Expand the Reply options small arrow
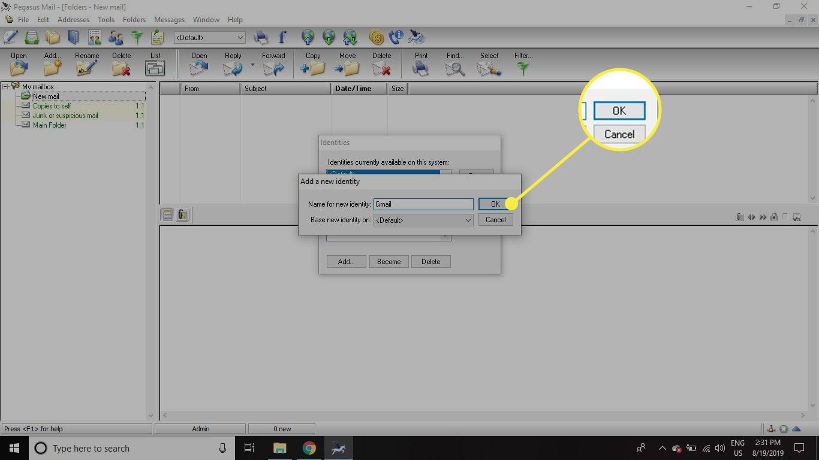 coord(252,65)
